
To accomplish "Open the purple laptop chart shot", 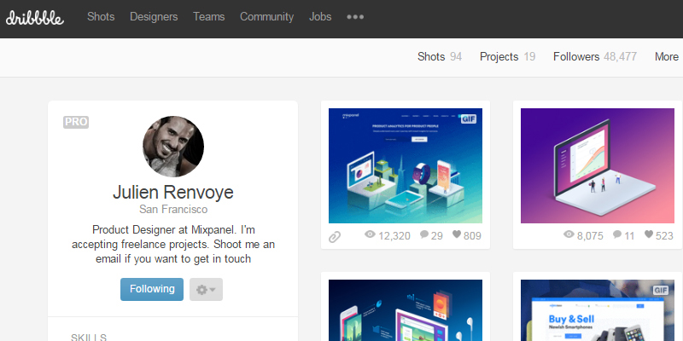I will click(x=598, y=165).
